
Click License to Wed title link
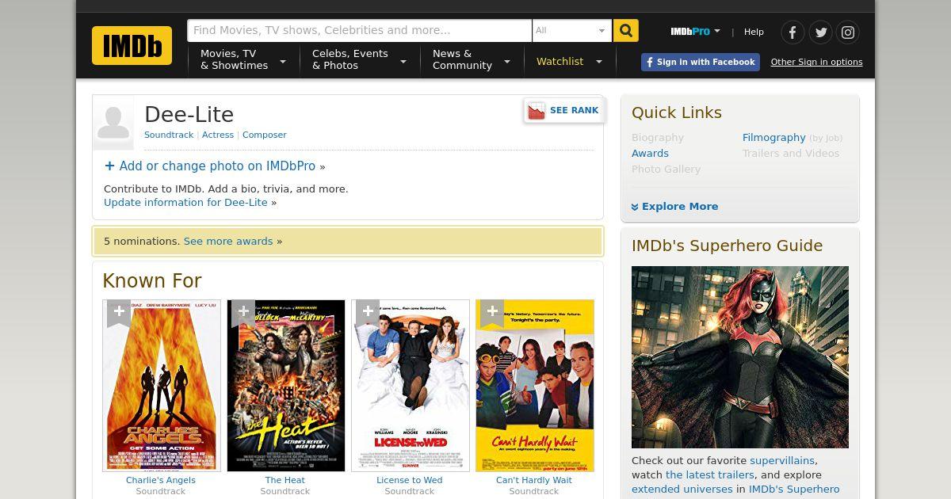pyautogui.click(x=410, y=480)
